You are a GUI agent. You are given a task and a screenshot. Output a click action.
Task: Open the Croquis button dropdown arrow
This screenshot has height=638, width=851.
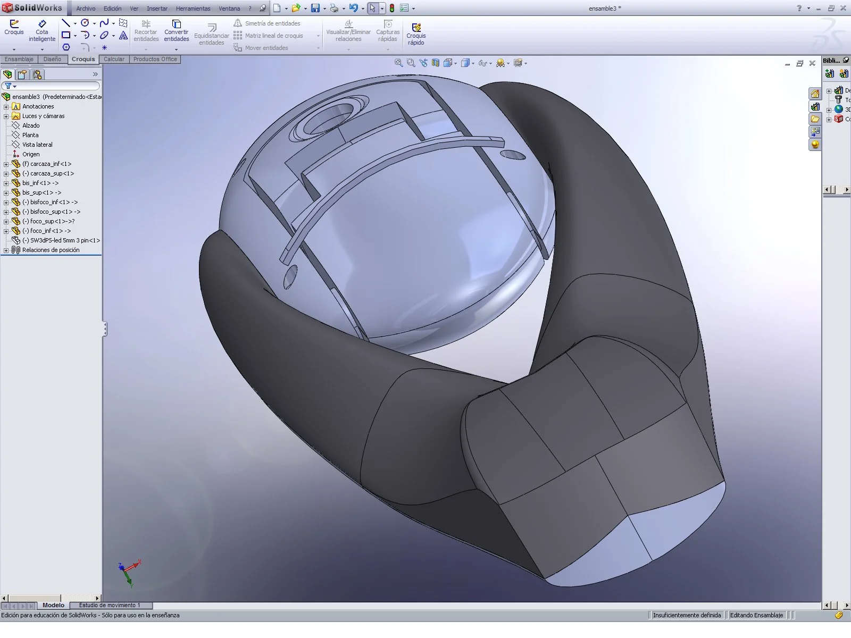point(14,49)
